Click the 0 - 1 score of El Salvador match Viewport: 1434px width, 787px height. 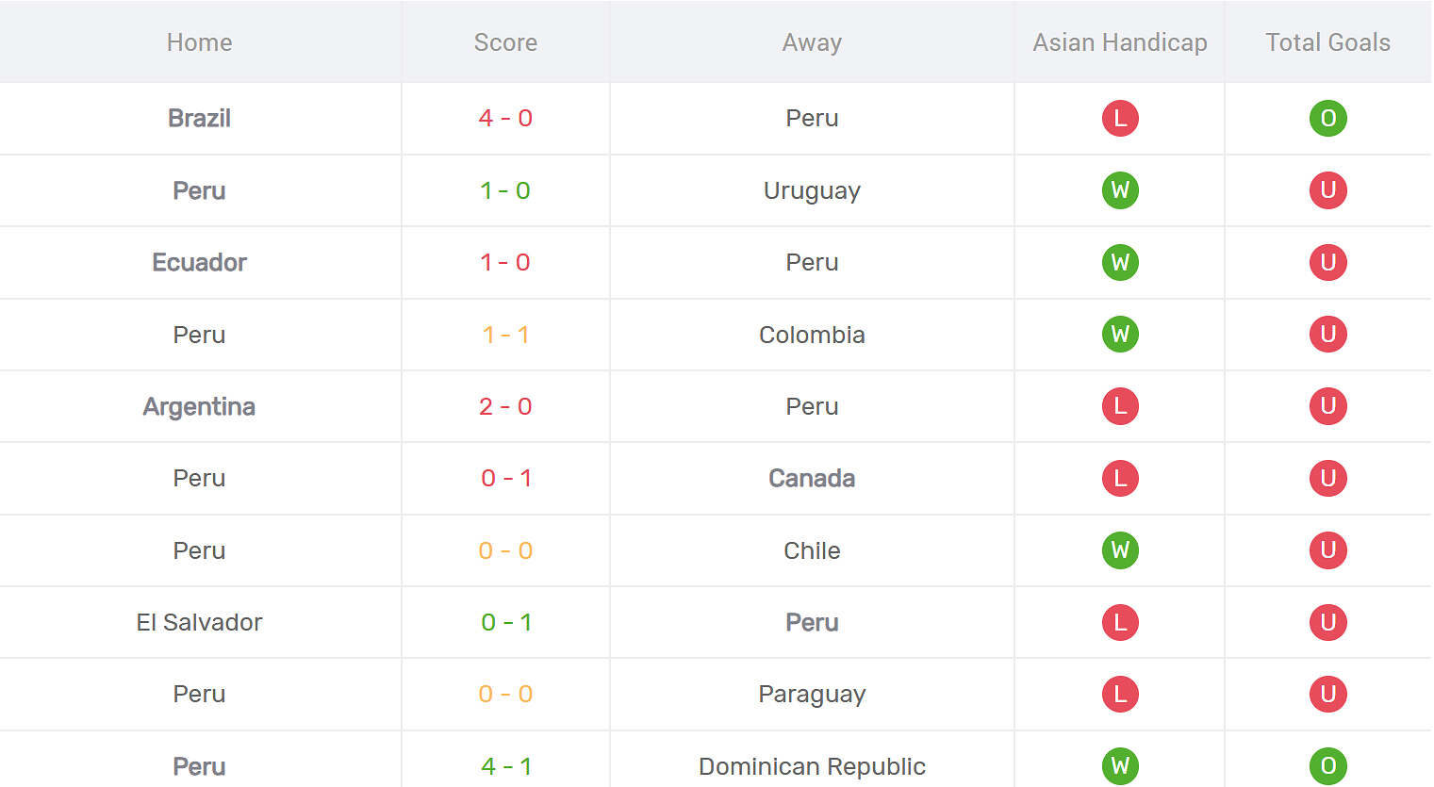[x=505, y=622]
